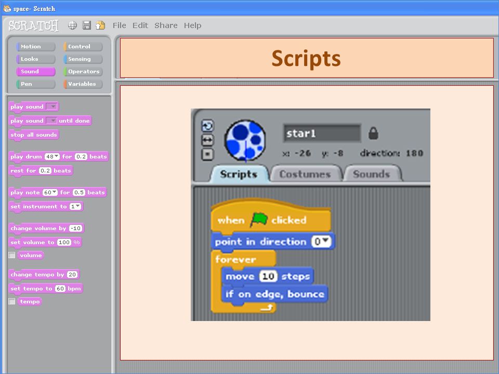This screenshot has width=499, height=374.
Task: Select the 'don't rotate' style icon
Action: click(207, 154)
